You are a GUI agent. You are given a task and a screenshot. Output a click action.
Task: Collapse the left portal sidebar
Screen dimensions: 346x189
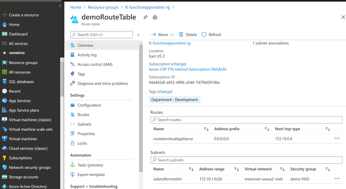(60, 6)
